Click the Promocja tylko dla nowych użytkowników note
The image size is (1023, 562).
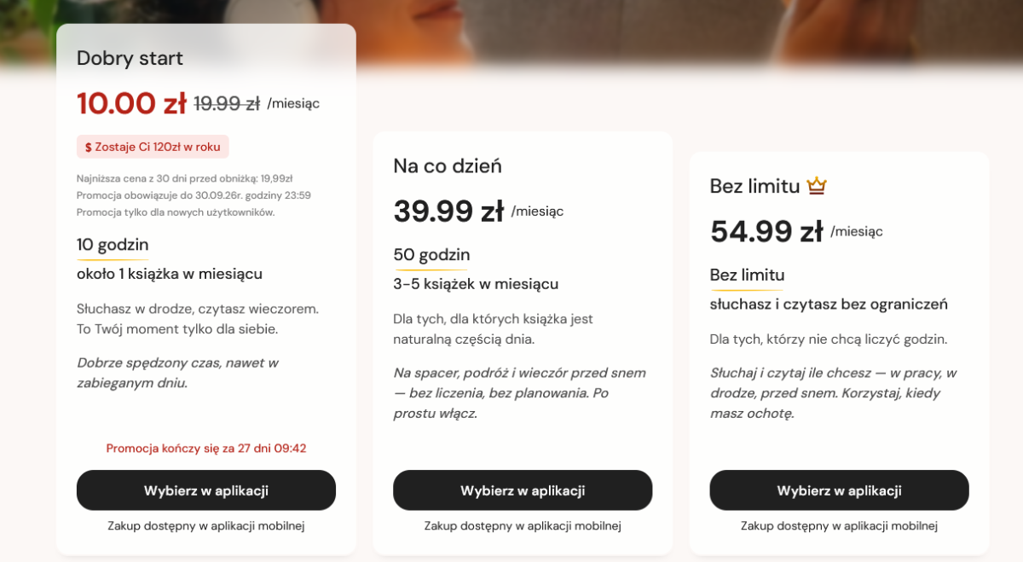coord(176,212)
